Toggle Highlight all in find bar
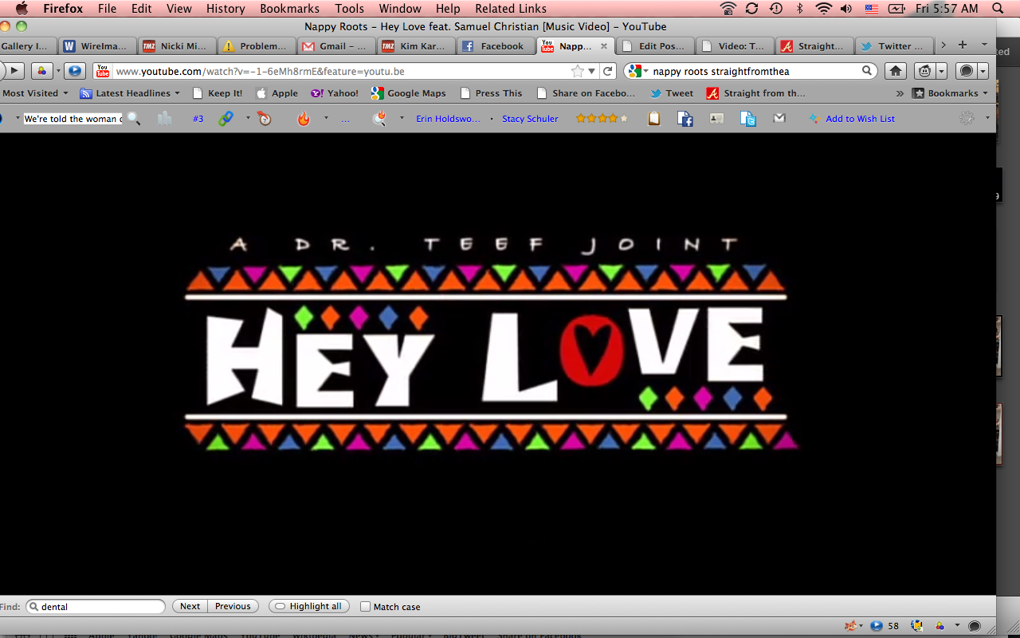Viewport: 1020px width, 638px height. pos(308,607)
